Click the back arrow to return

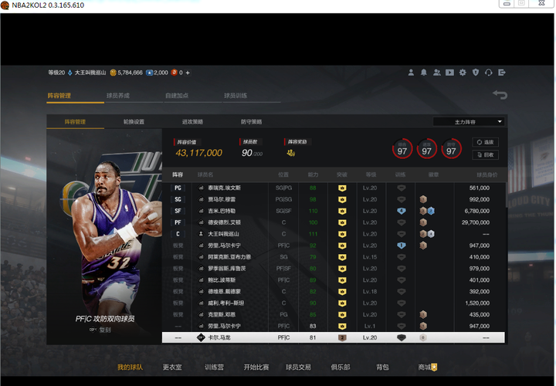[500, 95]
